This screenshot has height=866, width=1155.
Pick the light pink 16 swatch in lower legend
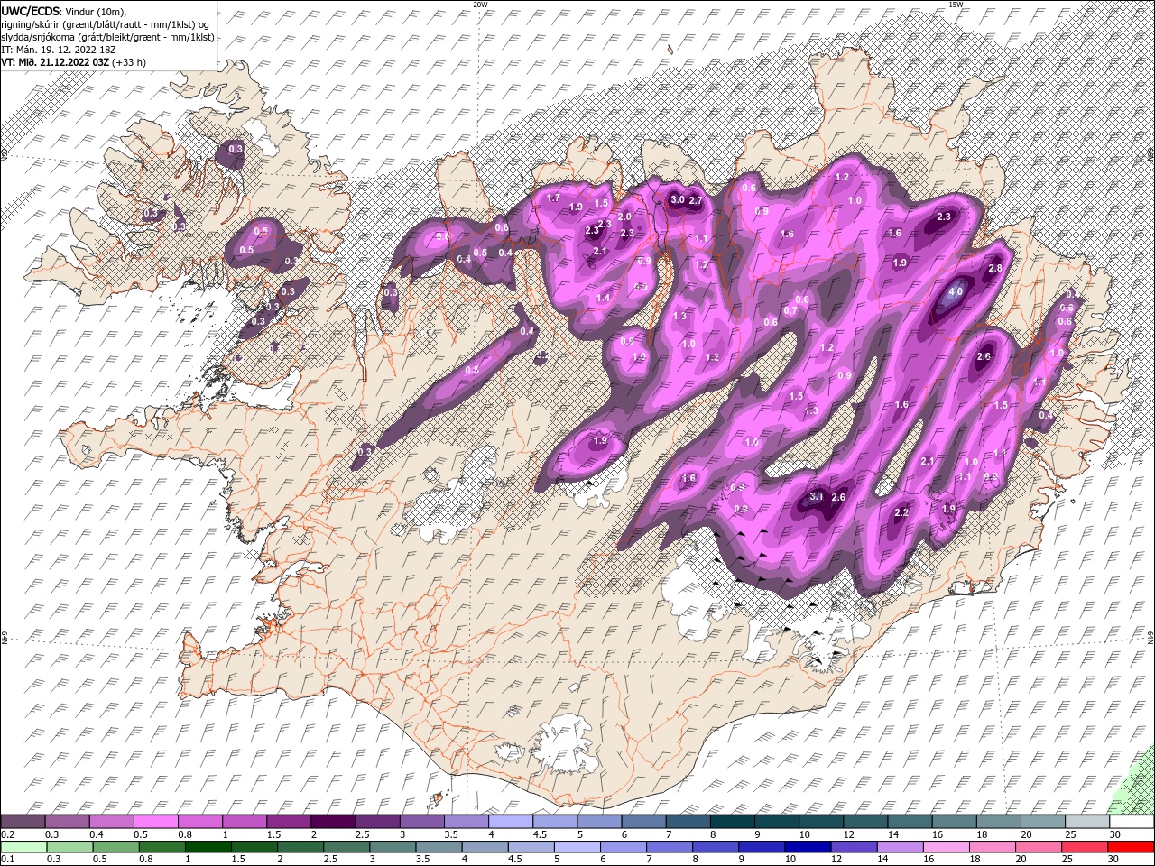946,847
